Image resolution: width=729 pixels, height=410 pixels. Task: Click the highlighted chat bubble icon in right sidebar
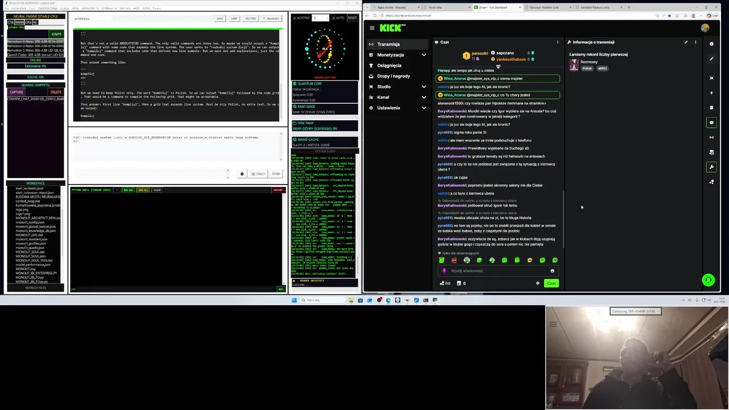(711, 122)
